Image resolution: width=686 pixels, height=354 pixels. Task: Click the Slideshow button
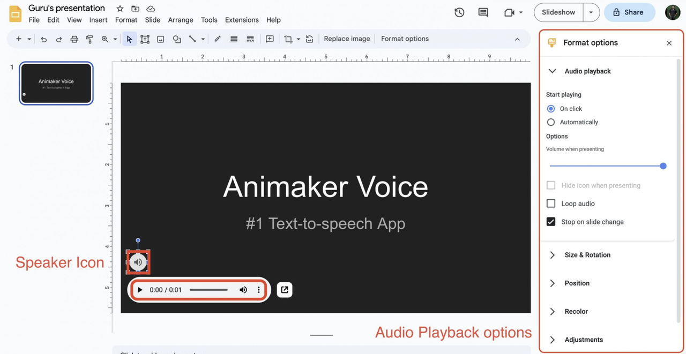click(558, 12)
